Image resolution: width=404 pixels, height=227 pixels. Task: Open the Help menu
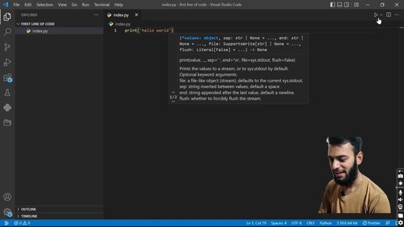tap(119, 4)
